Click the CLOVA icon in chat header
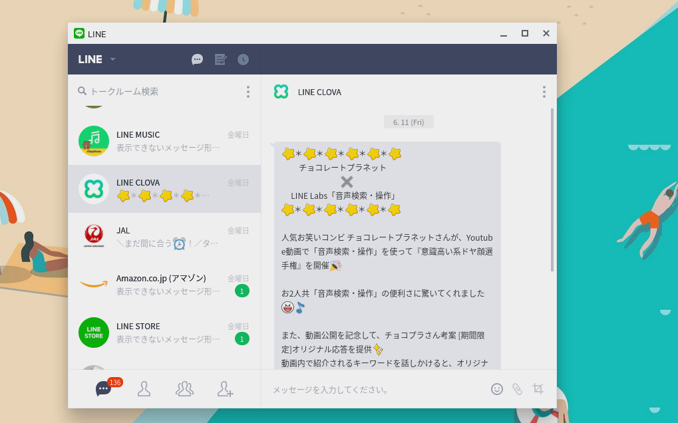The height and width of the screenshot is (423, 678). [281, 92]
